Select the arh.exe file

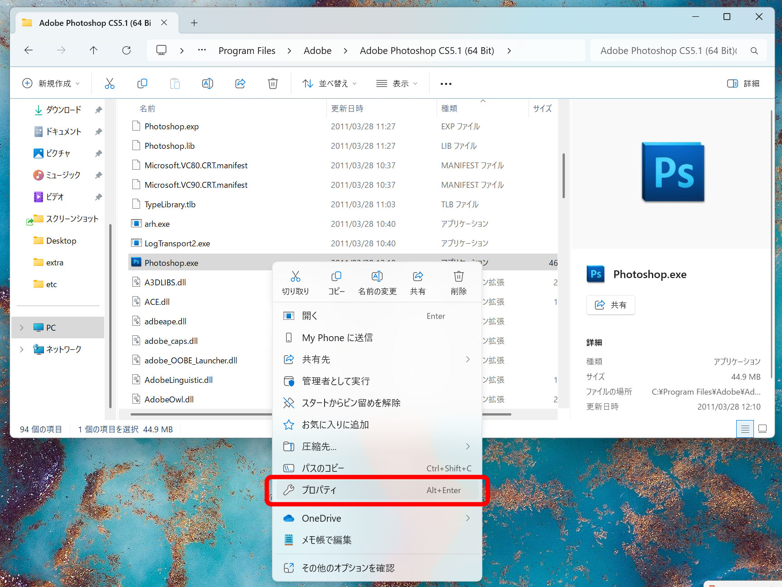157,224
